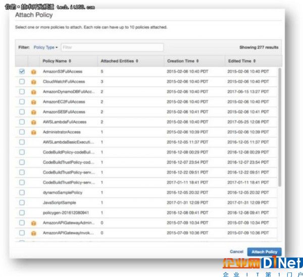
Task: Click the policy icon next to AmazonSESFullAccess
Action: click(x=34, y=112)
